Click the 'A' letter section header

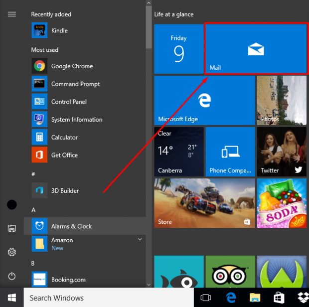click(x=33, y=210)
